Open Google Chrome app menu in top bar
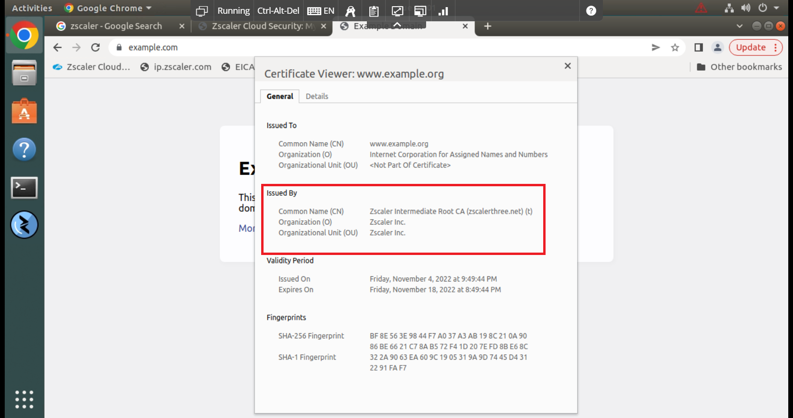Screen dimensions: 793x418 (108, 8)
